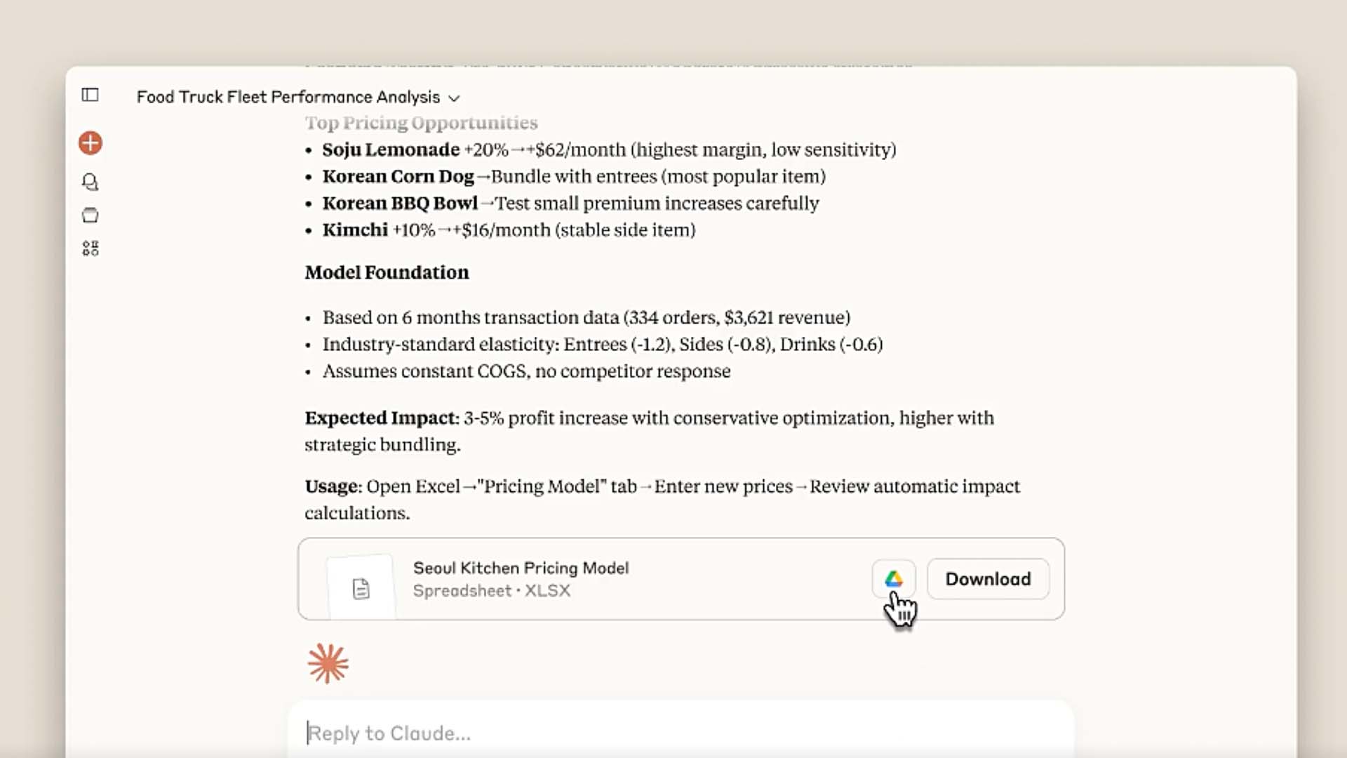Open the chats history icon
This screenshot has height=758, width=1347.
click(91, 182)
